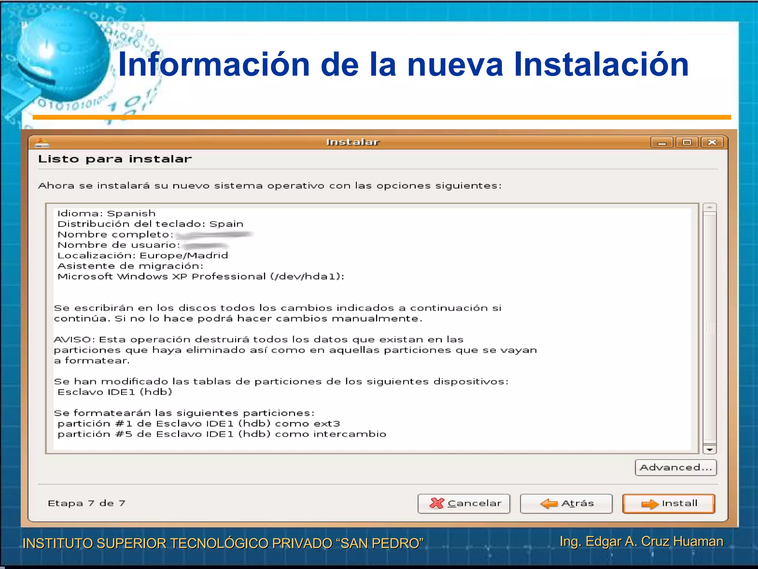Click the installer icon in the title bar

42,142
